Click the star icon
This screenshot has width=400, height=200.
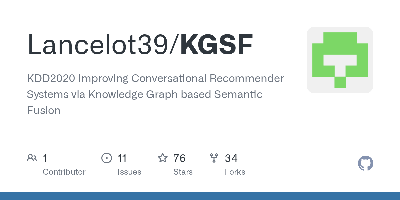pos(163,158)
